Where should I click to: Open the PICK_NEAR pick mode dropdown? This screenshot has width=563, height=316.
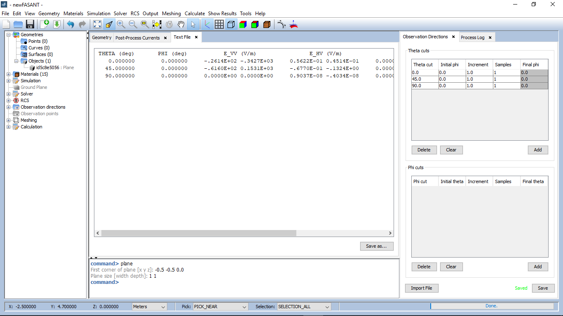(x=220, y=307)
